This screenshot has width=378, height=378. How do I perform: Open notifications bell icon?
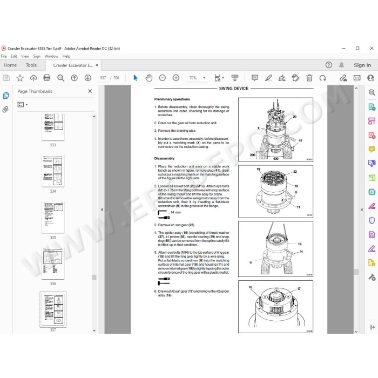tap(341, 65)
